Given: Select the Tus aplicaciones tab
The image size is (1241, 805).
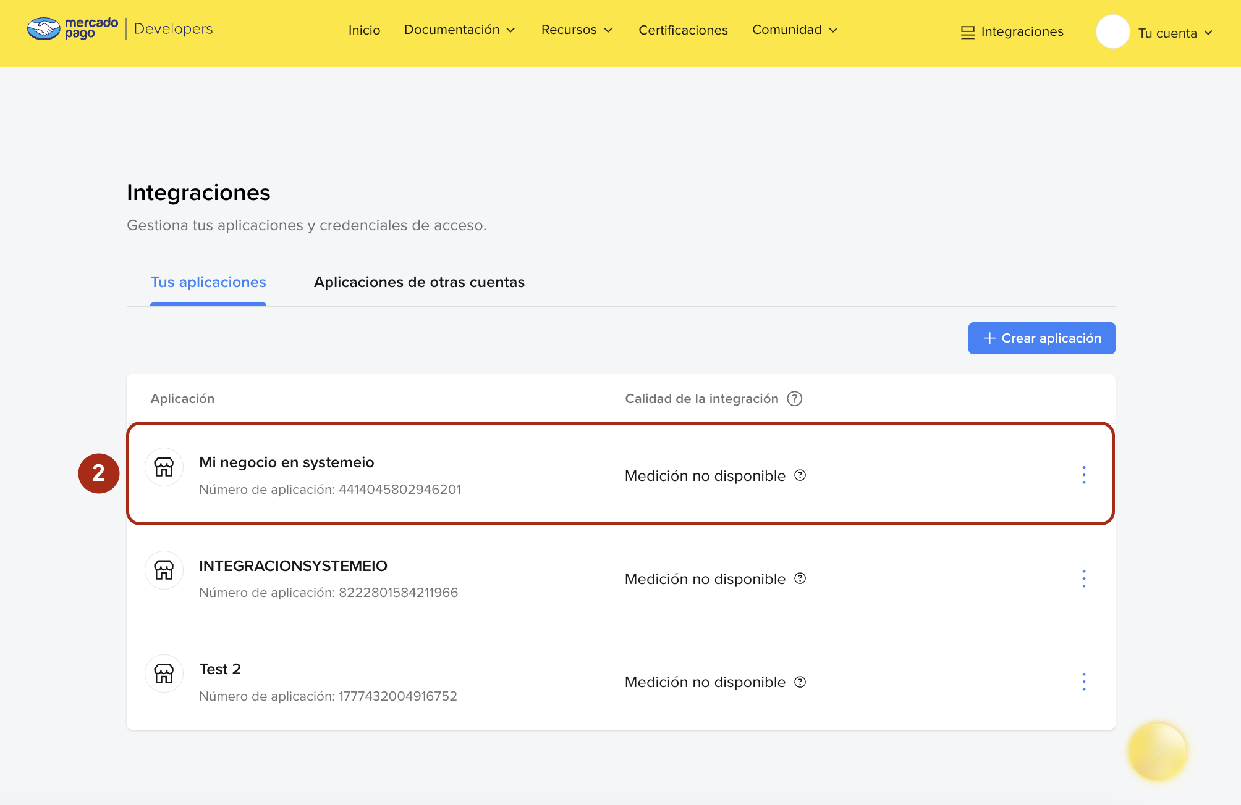Looking at the screenshot, I should (208, 282).
